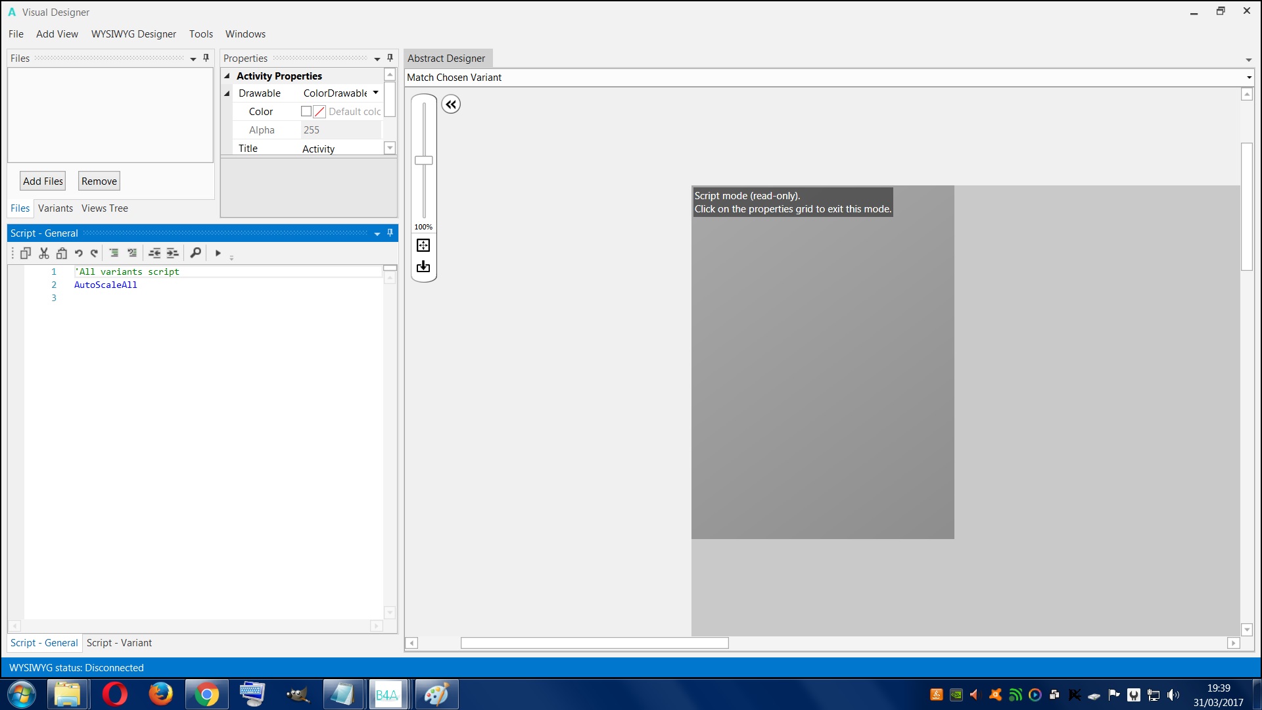
Task: Collapse the Activity Properties group
Action: (227, 76)
